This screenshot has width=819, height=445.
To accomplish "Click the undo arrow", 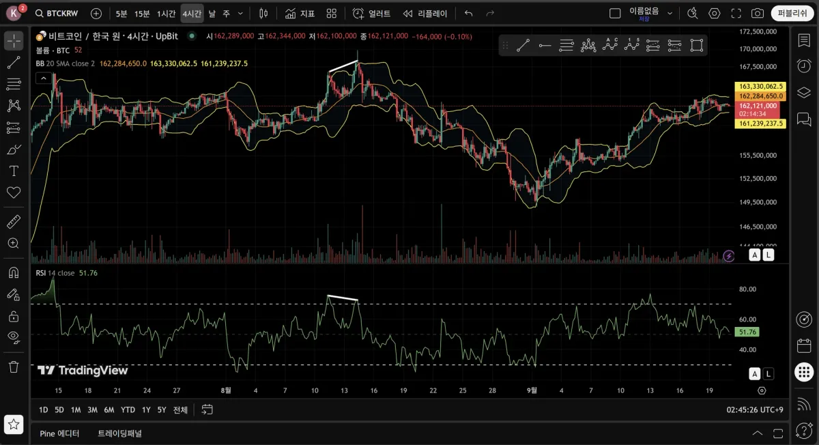I will click(468, 14).
